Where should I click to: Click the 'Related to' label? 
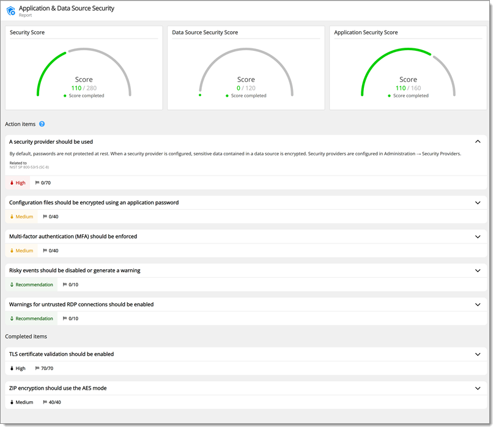(x=18, y=163)
